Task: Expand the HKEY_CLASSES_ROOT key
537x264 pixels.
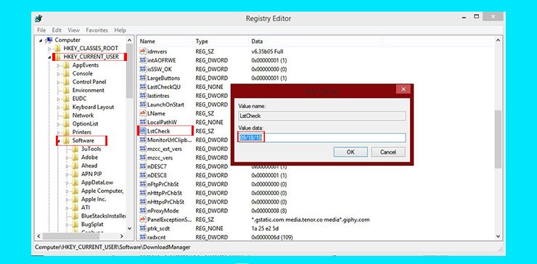Action: (x=49, y=49)
